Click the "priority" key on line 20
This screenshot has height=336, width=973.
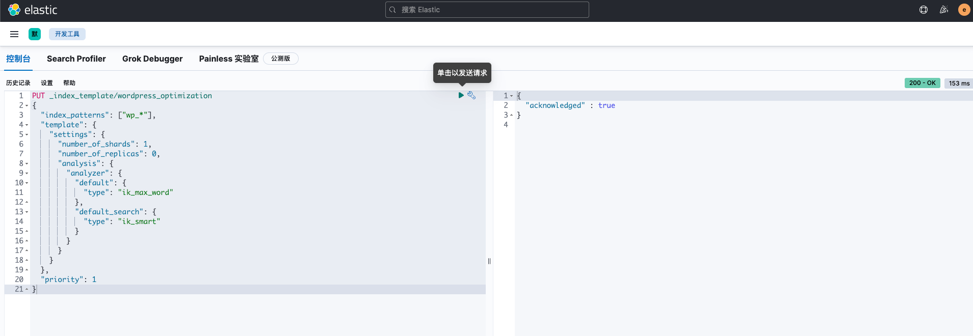pos(62,279)
